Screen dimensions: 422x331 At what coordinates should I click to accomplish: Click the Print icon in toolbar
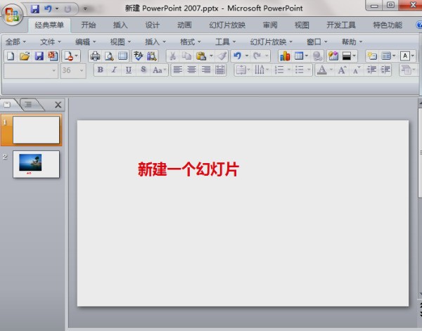point(95,56)
